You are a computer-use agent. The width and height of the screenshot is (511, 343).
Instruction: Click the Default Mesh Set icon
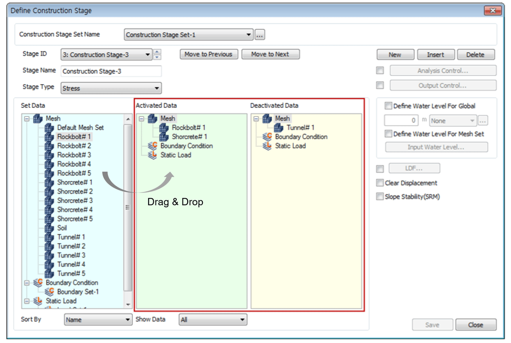(x=49, y=128)
